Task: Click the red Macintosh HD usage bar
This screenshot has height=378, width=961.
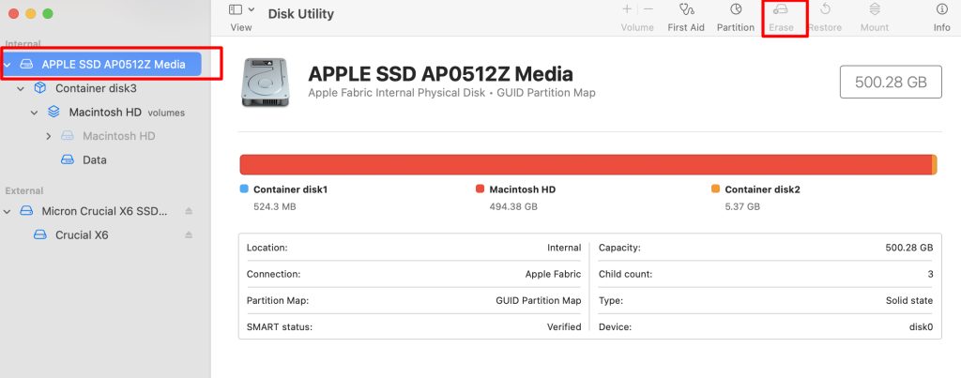Action: 586,165
